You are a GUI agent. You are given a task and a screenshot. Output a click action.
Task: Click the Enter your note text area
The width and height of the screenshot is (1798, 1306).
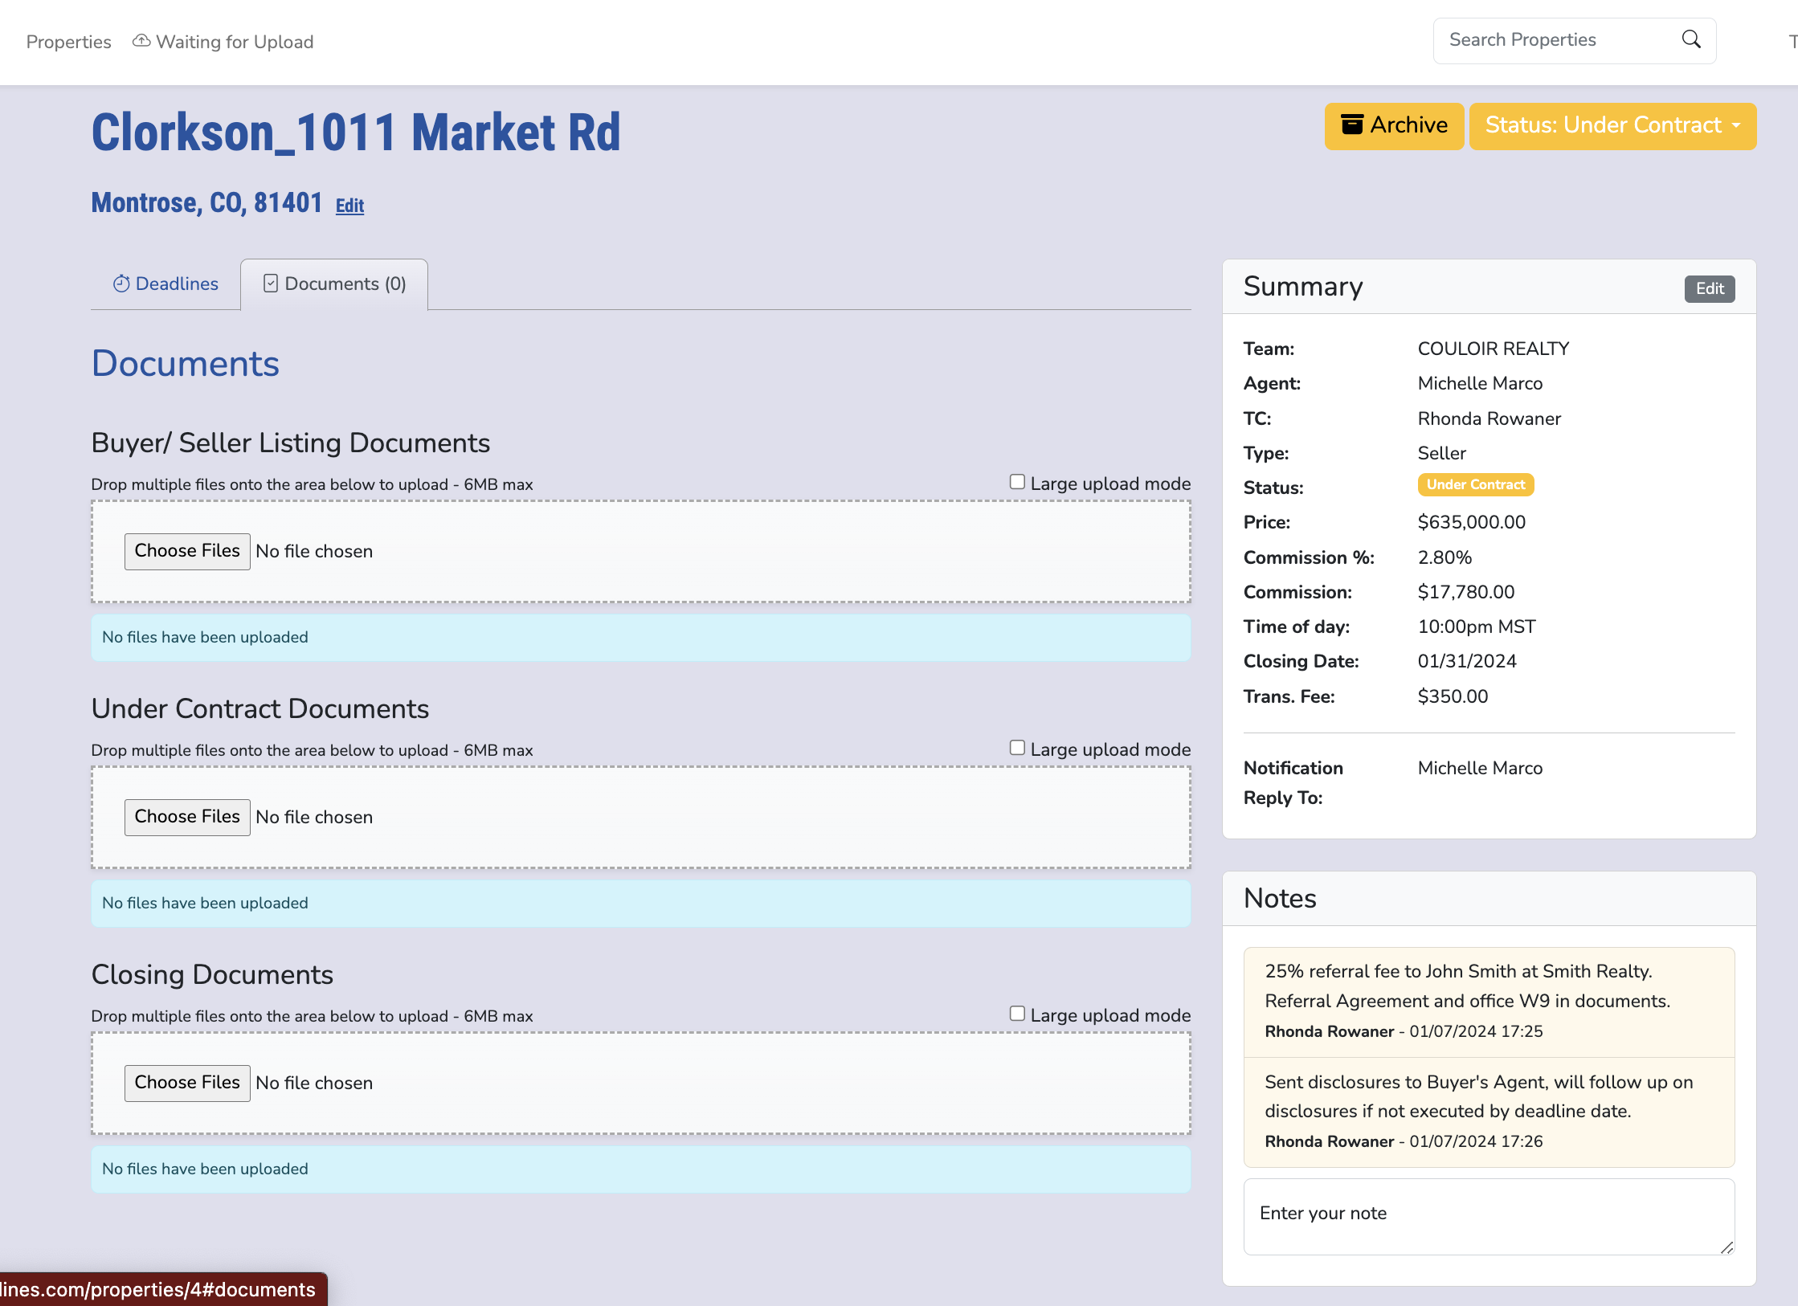(x=1488, y=1215)
